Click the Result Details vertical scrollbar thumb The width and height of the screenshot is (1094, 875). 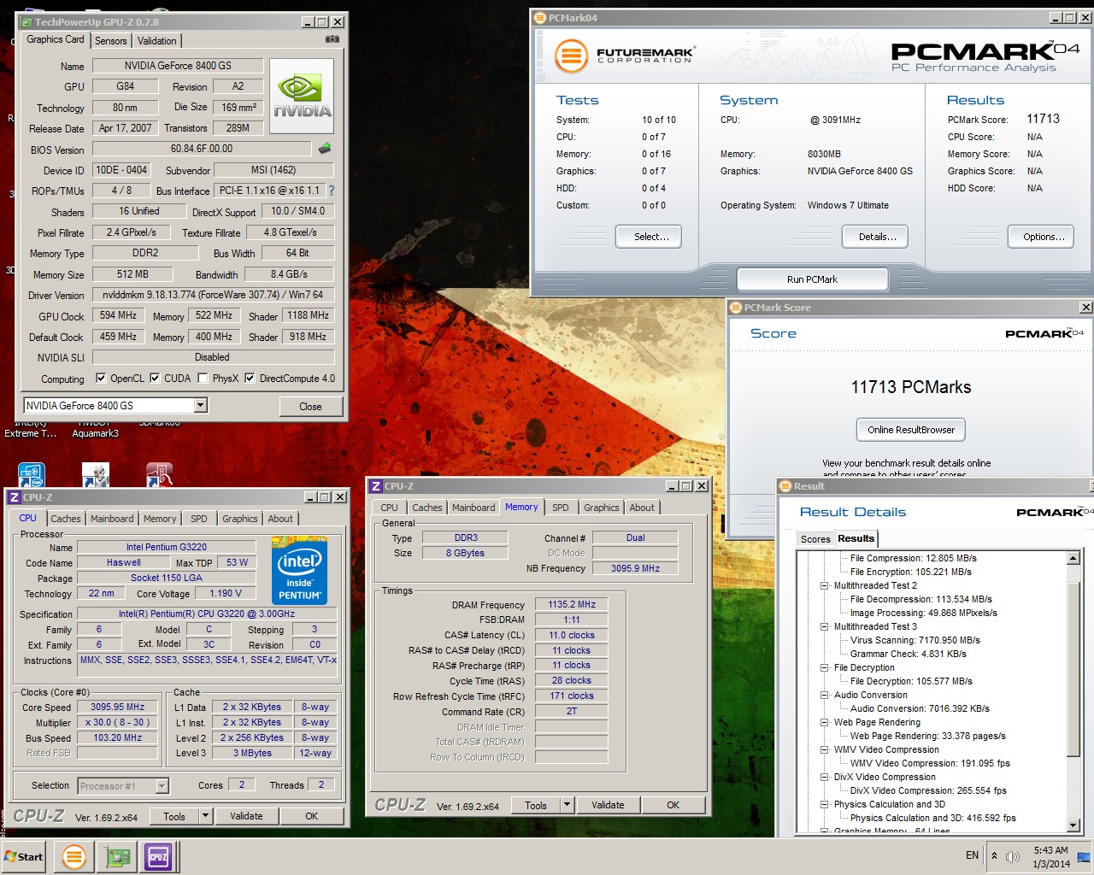click(1074, 671)
